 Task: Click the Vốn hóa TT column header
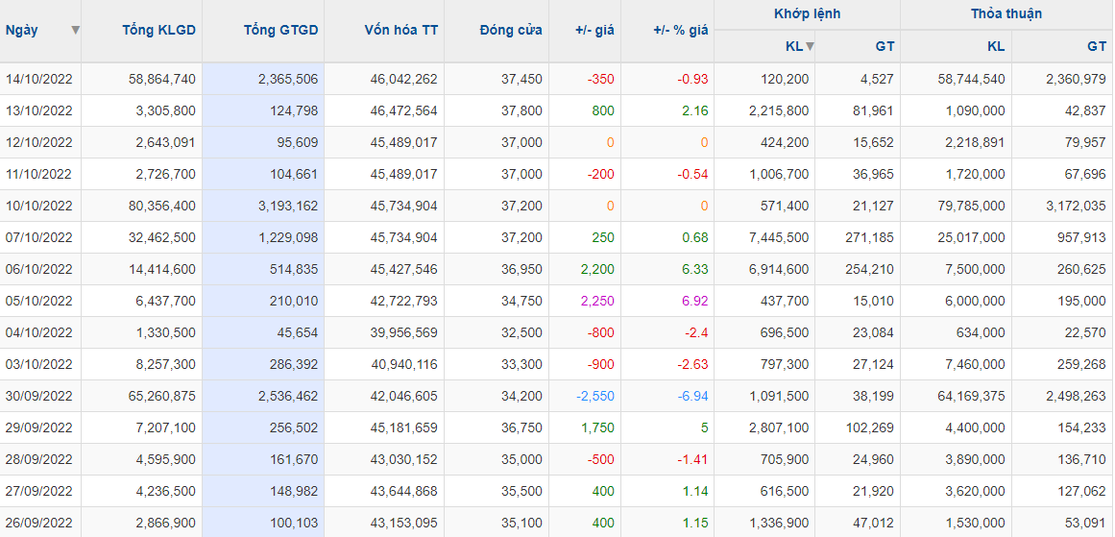tap(400, 30)
